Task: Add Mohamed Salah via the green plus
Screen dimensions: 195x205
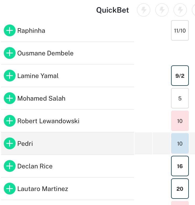Action: point(10,98)
